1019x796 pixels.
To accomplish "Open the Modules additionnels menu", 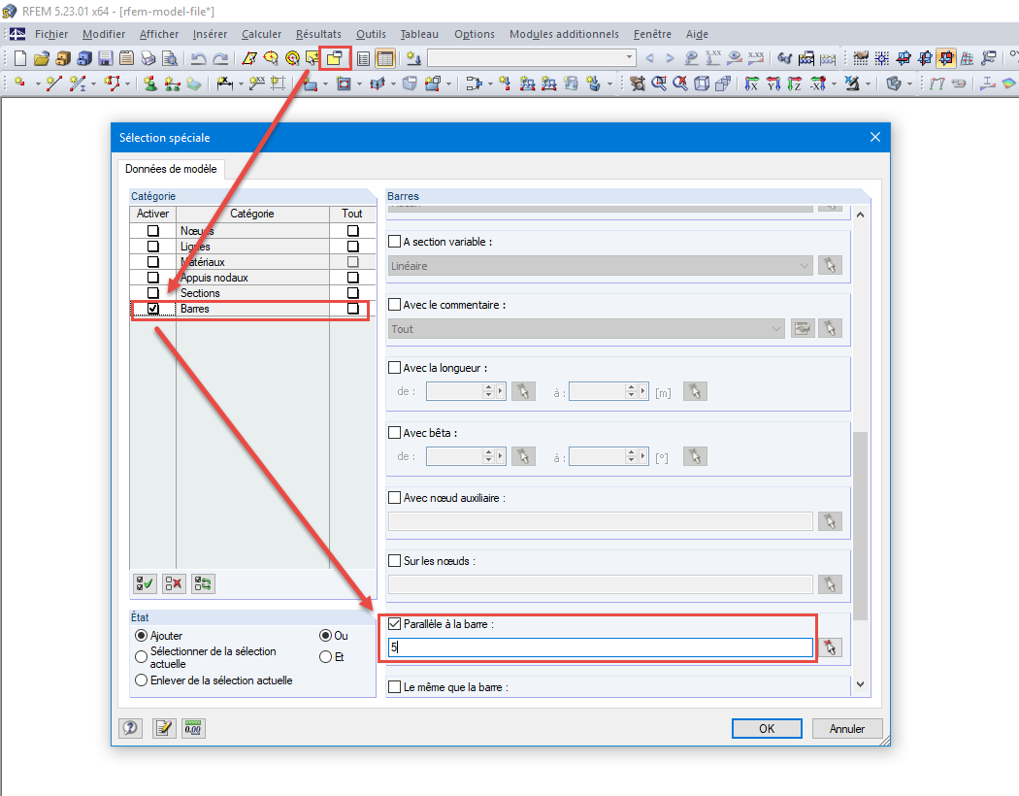I will click(564, 34).
